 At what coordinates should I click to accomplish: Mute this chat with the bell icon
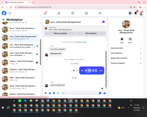[122, 39]
